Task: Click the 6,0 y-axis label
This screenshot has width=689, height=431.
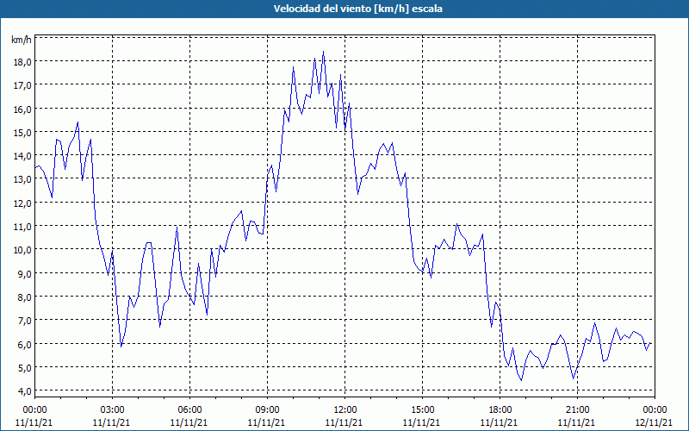Action: pyautogui.click(x=25, y=345)
